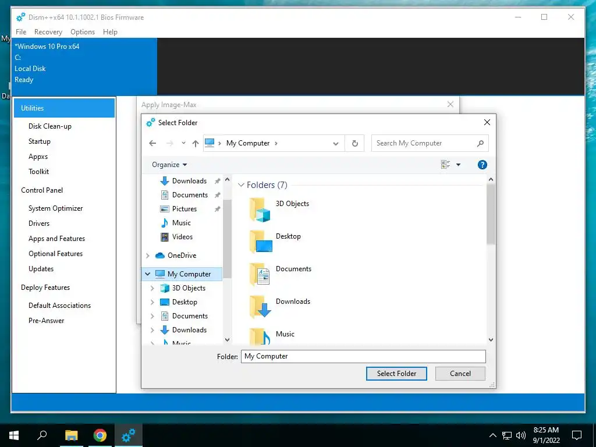This screenshot has width=596, height=447.
Task: Open recent locations dropdown arrow
Action: (183, 143)
